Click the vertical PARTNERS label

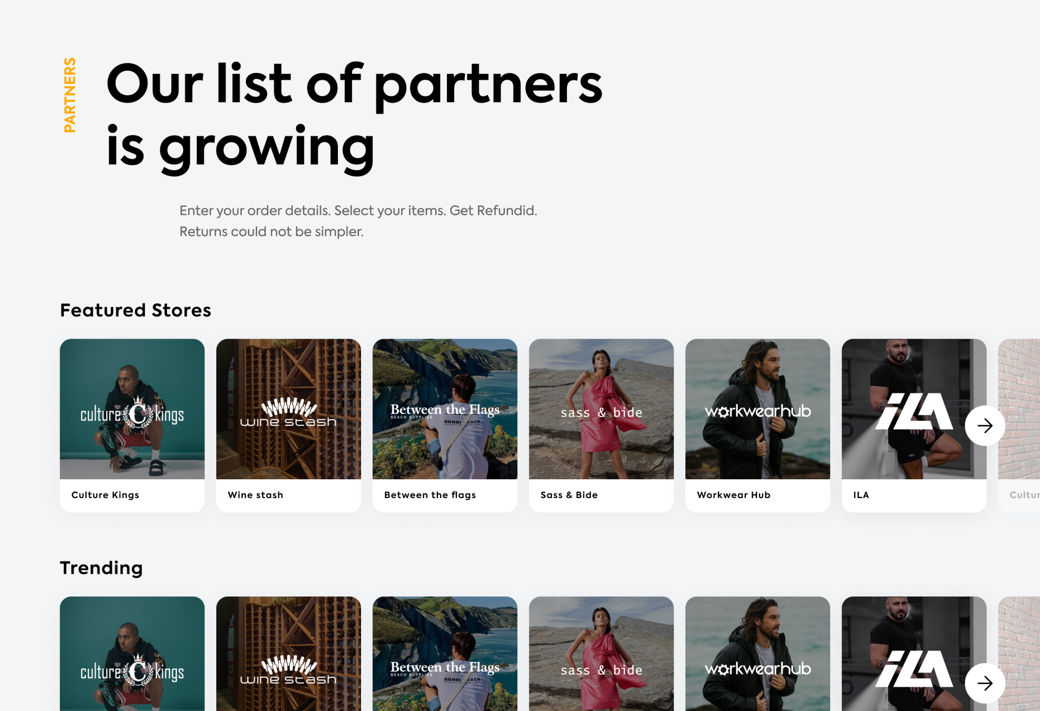point(70,95)
